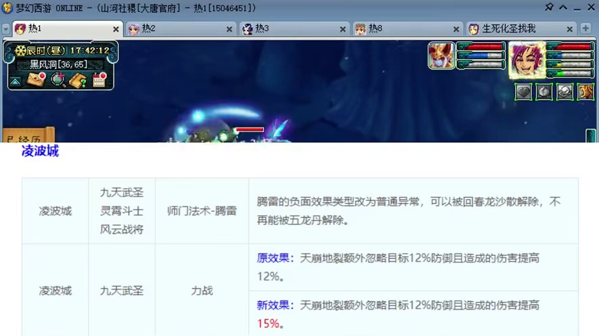
Task: Click the red 15% value
Action: [268, 324]
